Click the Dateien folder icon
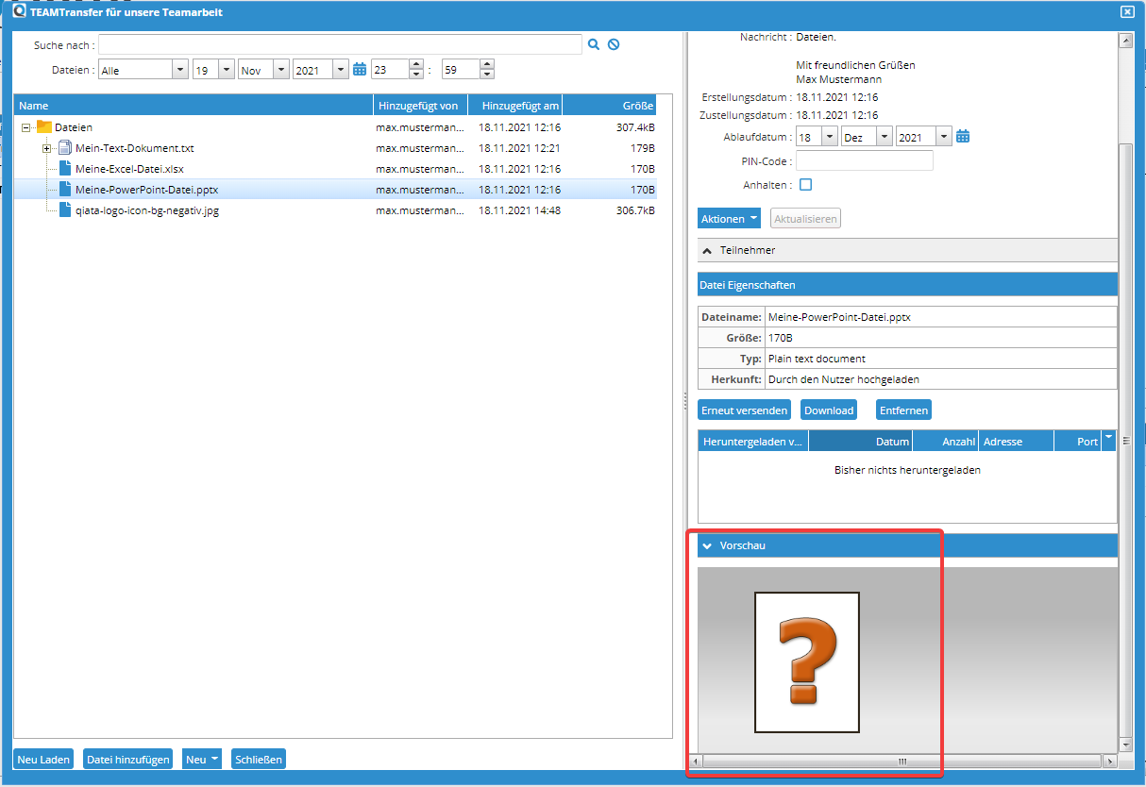The image size is (1146, 787). point(45,126)
